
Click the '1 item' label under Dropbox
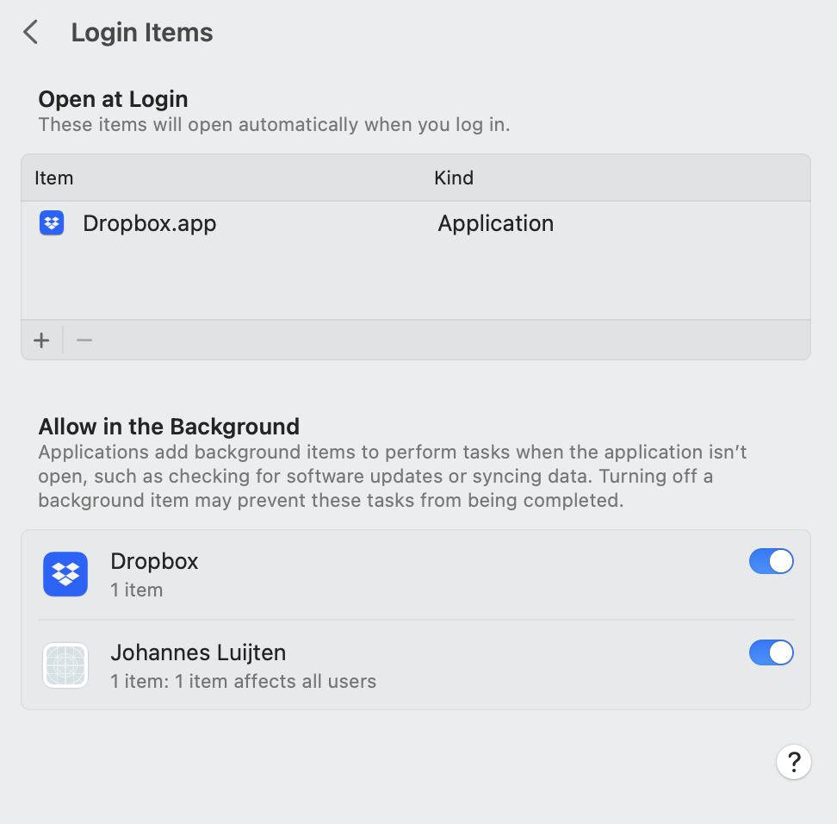137,590
